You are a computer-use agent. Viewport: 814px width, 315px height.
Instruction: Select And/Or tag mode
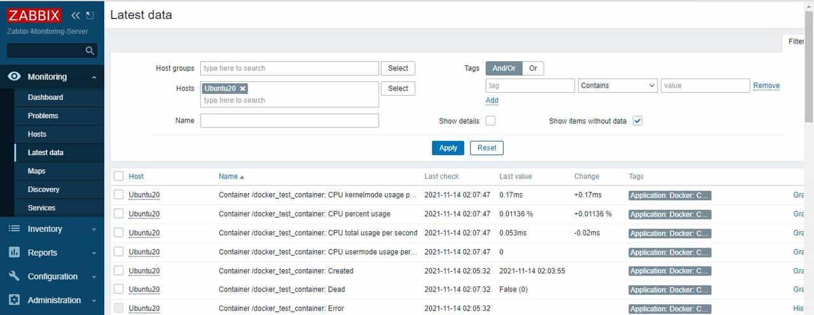(504, 68)
